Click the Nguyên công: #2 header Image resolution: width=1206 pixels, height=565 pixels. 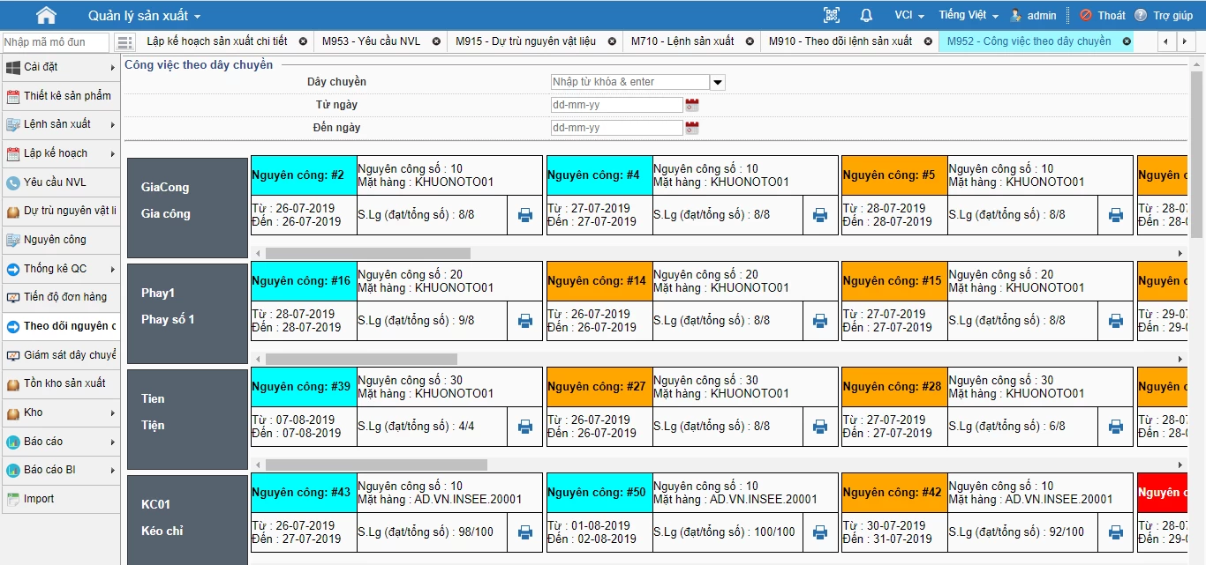pos(304,175)
